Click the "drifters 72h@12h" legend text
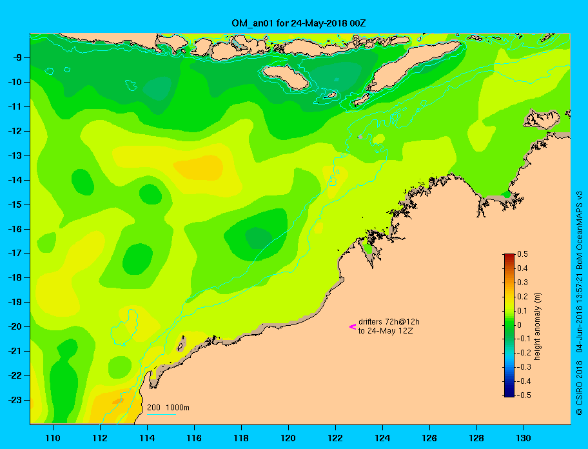The image size is (588, 449). 389,322
